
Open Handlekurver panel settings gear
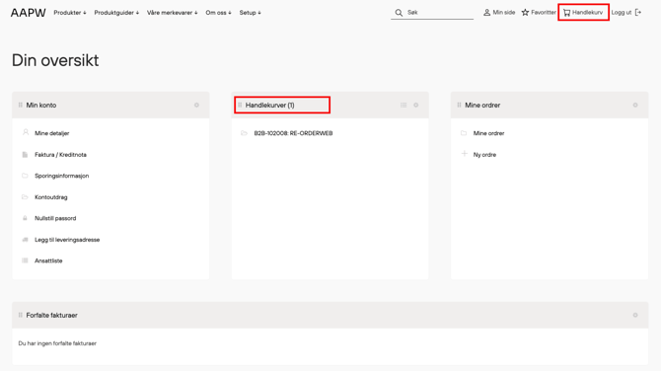[x=416, y=105]
